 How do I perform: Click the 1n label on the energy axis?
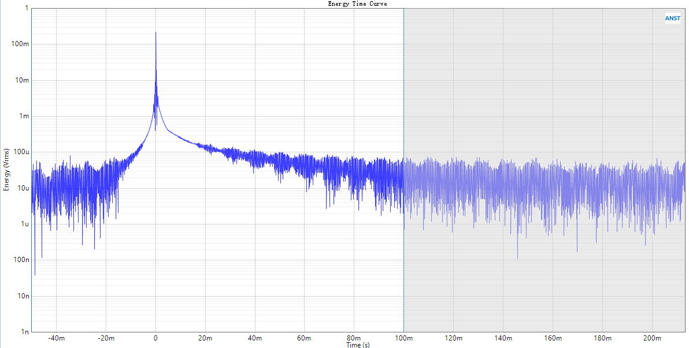point(25,332)
